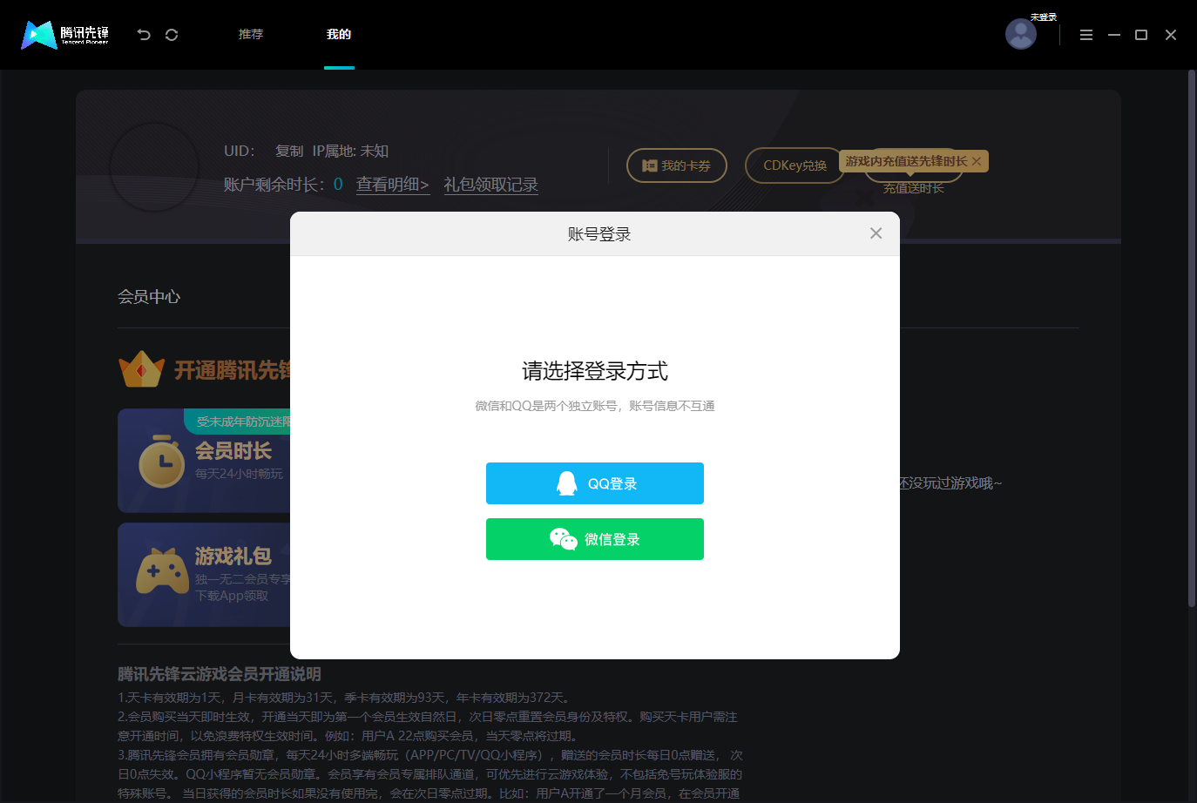Click the 腾讯先锋云游戏会员开通说明 heading
Image resolution: width=1197 pixels, height=803 pixels.
click(220, 674)
